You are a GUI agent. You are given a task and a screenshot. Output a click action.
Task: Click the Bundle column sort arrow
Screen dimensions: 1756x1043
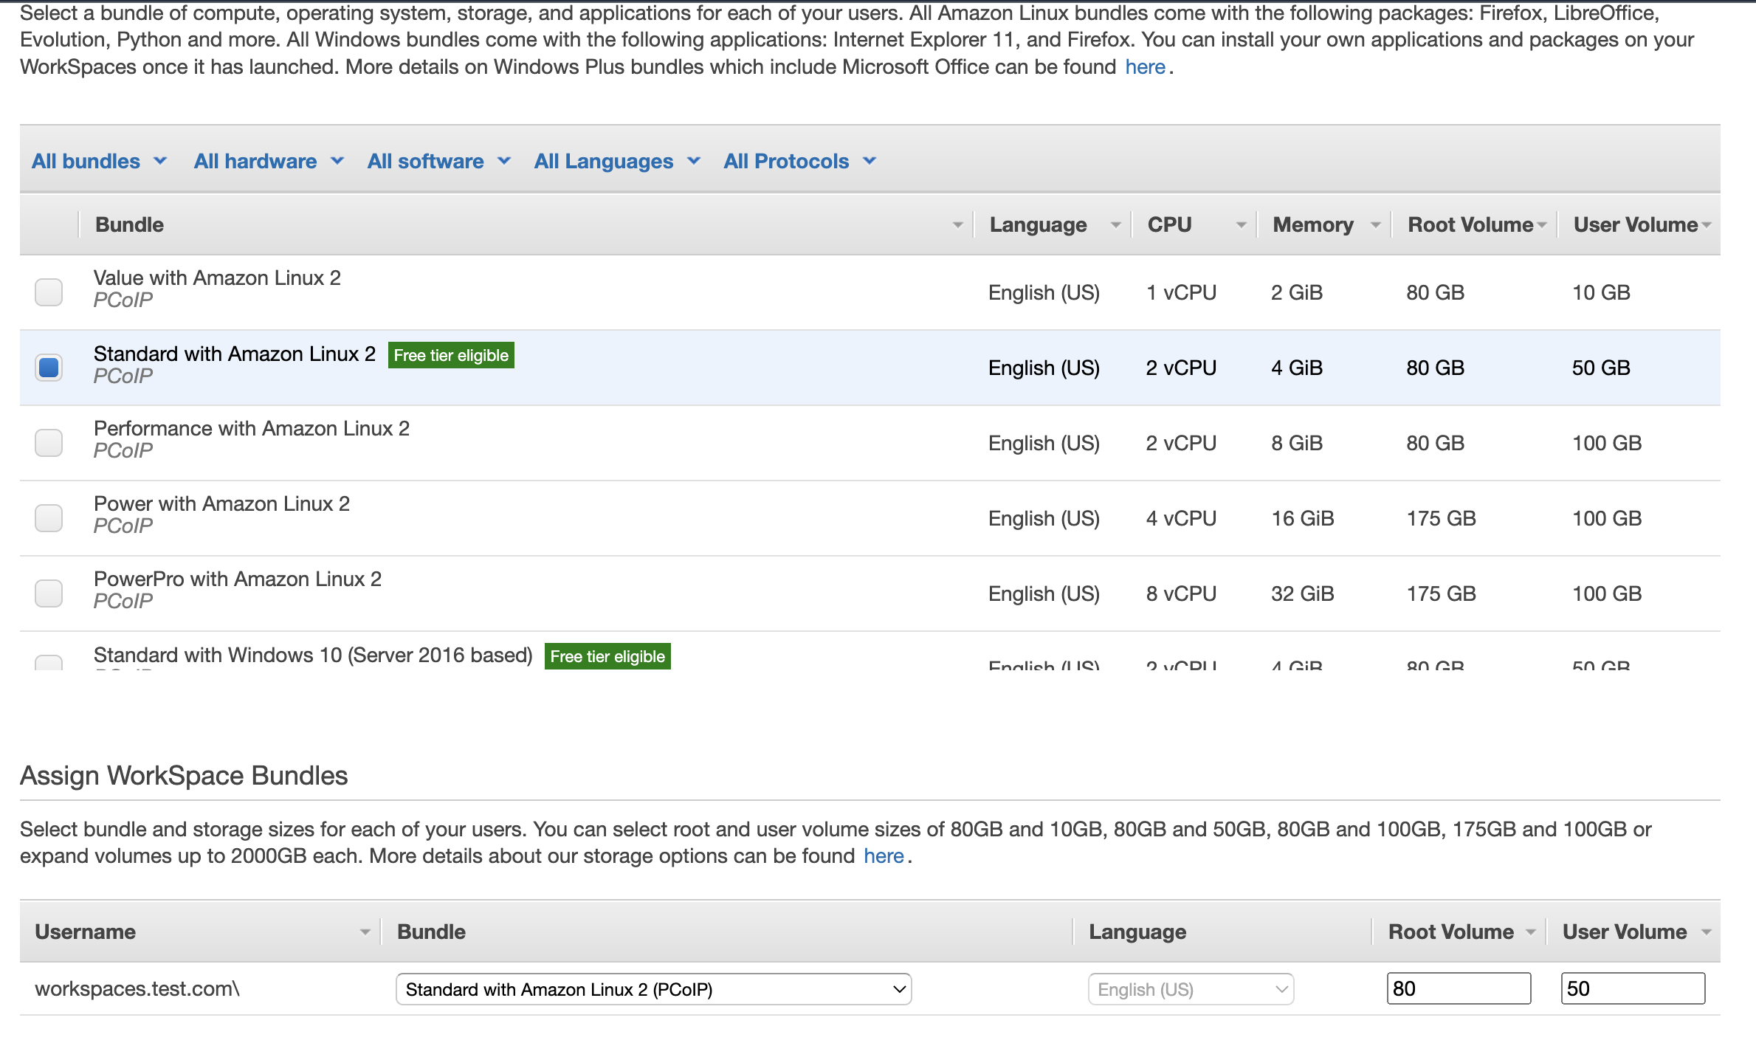point(958,225)
